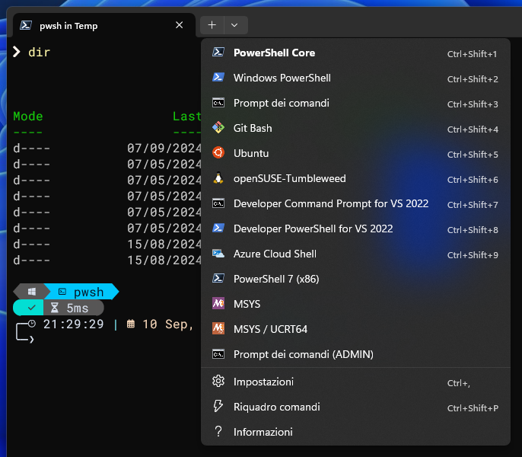Click the orange MSYS / UCRT64 icon
The image size is (522, 457).
pos(218,329)
